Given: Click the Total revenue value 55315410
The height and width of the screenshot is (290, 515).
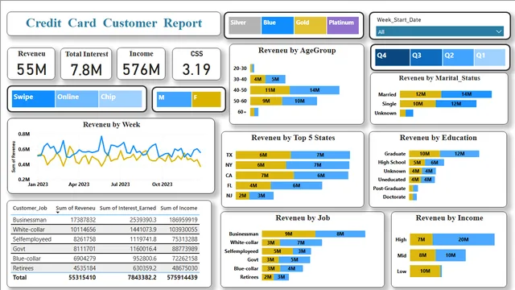Looking at the screenshot, I should pyautogui.click(x=82, y=277).
